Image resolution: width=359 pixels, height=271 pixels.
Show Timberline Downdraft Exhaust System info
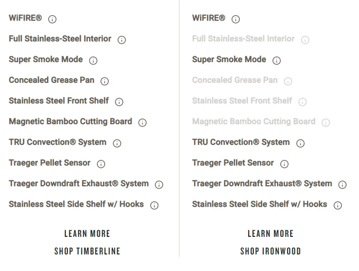point(159,185)
